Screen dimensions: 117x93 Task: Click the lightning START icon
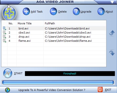(8, 73)
